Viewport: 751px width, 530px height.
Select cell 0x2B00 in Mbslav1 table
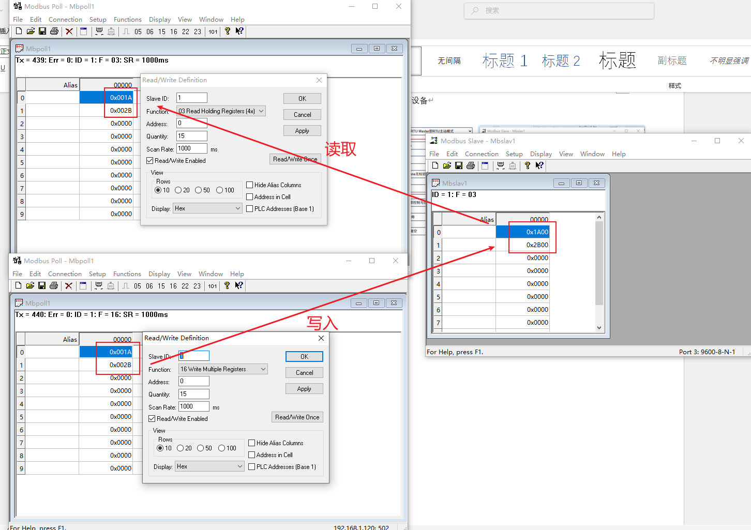(522, 245)
